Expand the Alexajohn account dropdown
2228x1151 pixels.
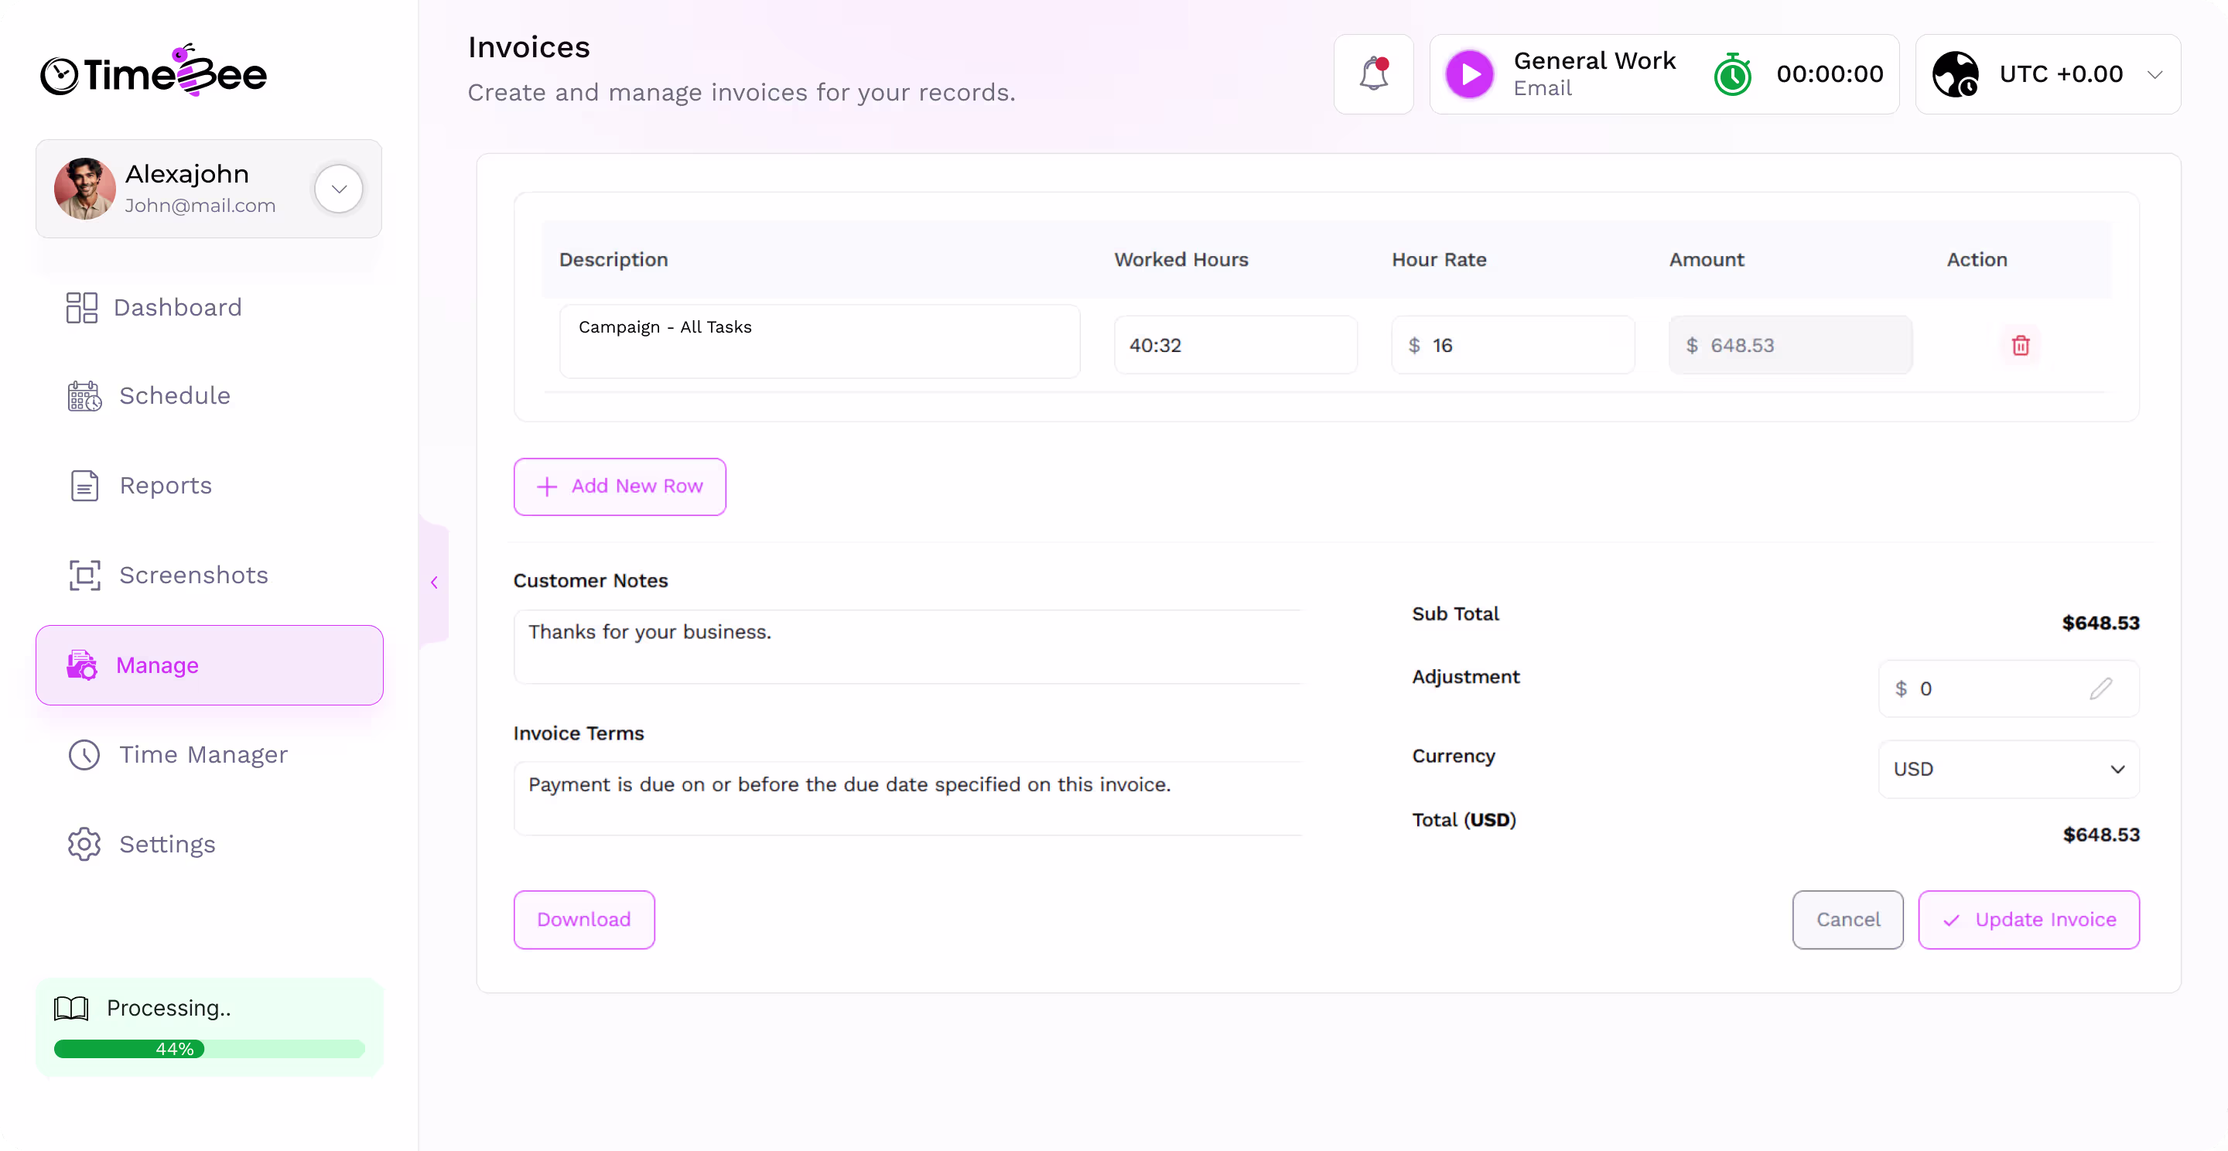[339, 189]
